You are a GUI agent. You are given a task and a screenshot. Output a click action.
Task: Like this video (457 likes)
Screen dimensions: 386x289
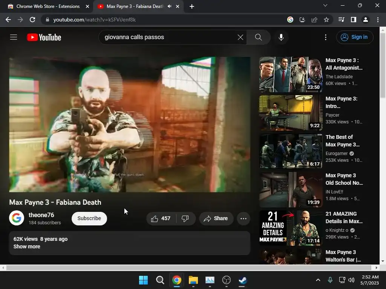161,219
